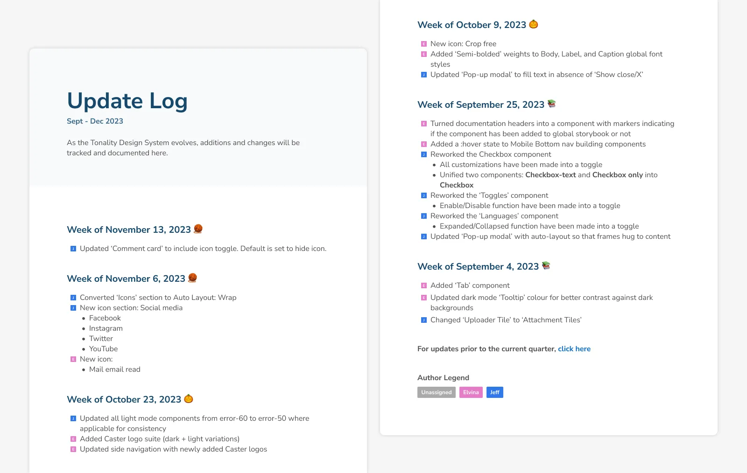Click the pumpkin emoji beside 'Week of October 9, 2023'

click(x=533, y=24)
